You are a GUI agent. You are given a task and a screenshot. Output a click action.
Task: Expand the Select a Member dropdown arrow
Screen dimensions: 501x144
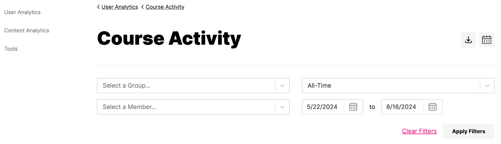coord(282,107)
